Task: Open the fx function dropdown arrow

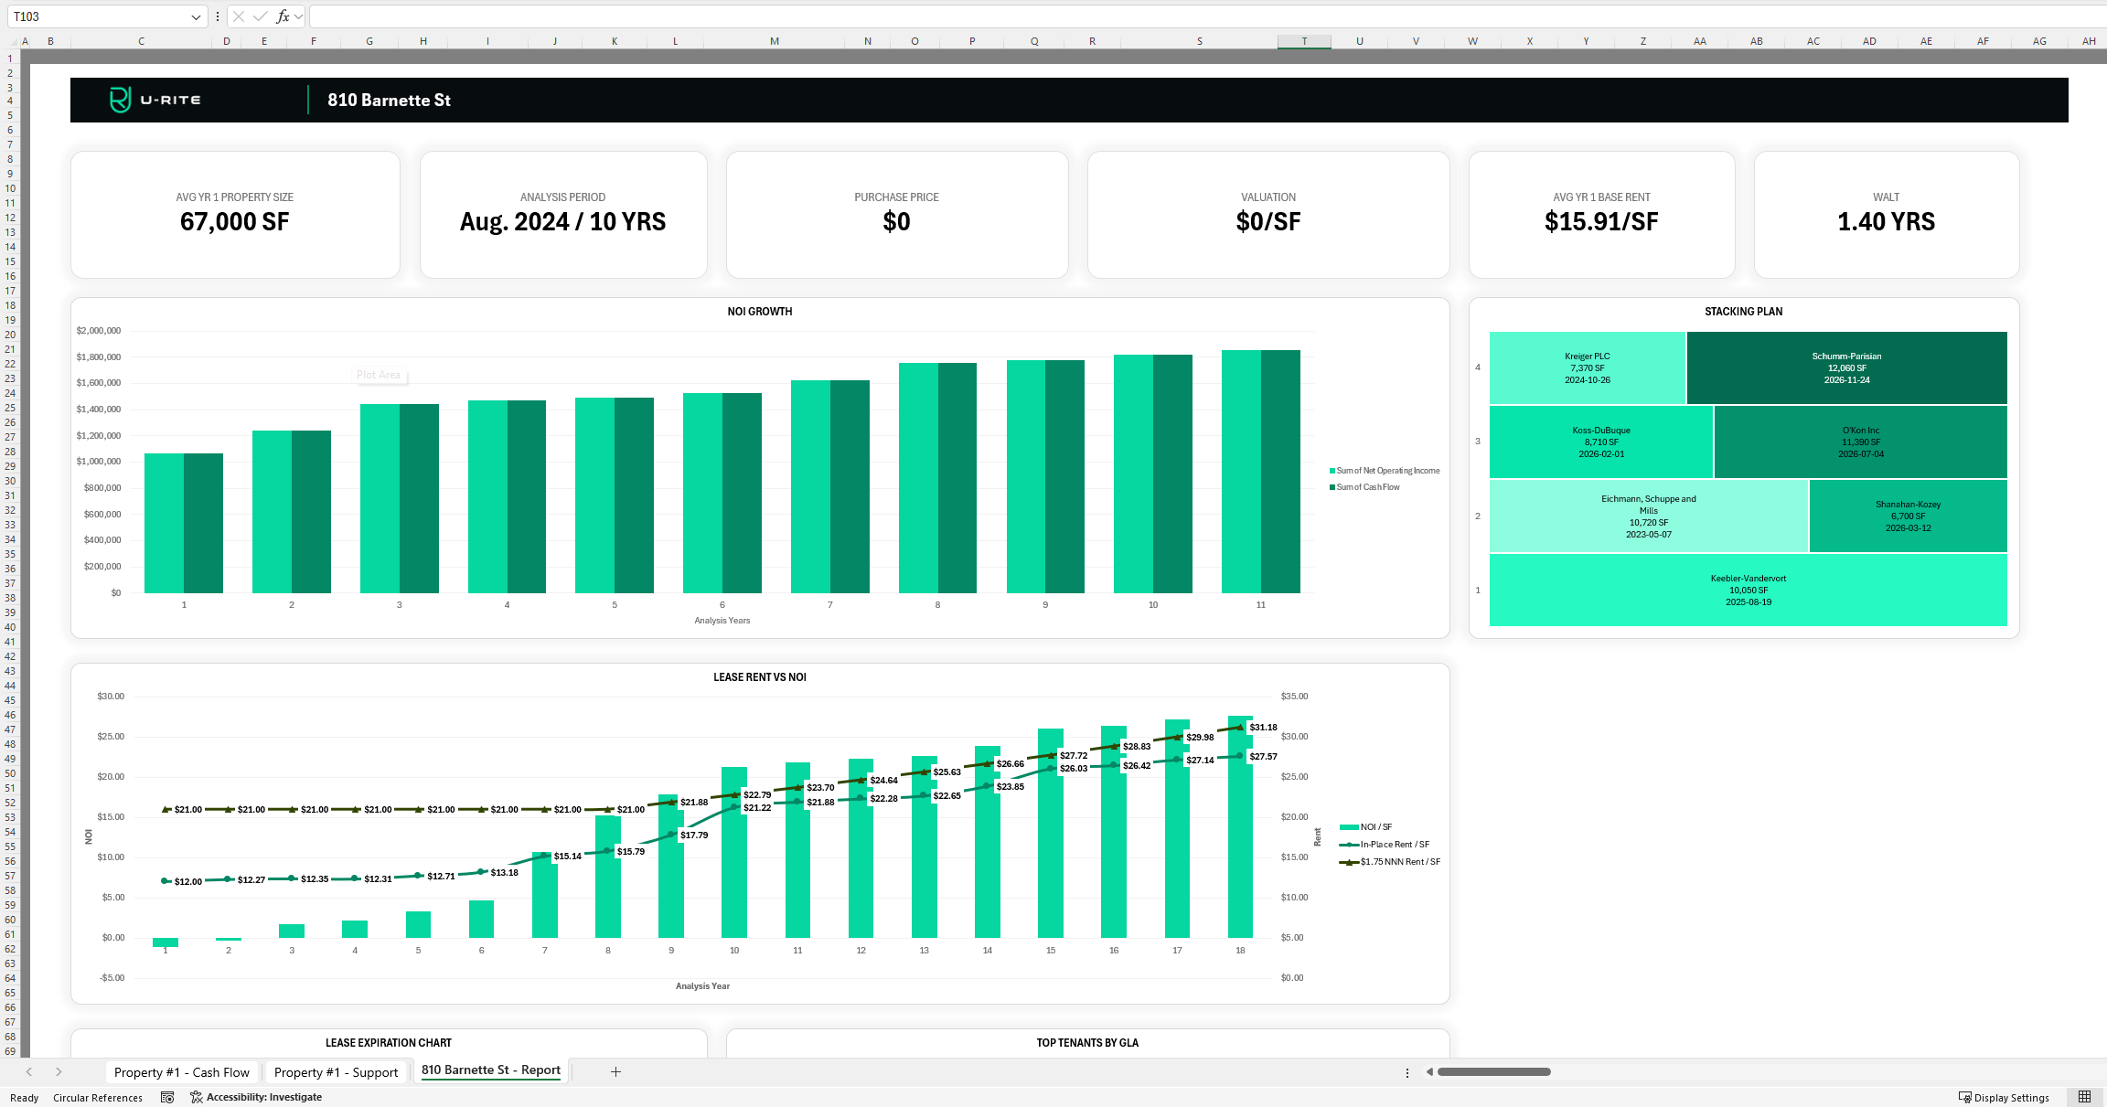Action: [297, 16]
